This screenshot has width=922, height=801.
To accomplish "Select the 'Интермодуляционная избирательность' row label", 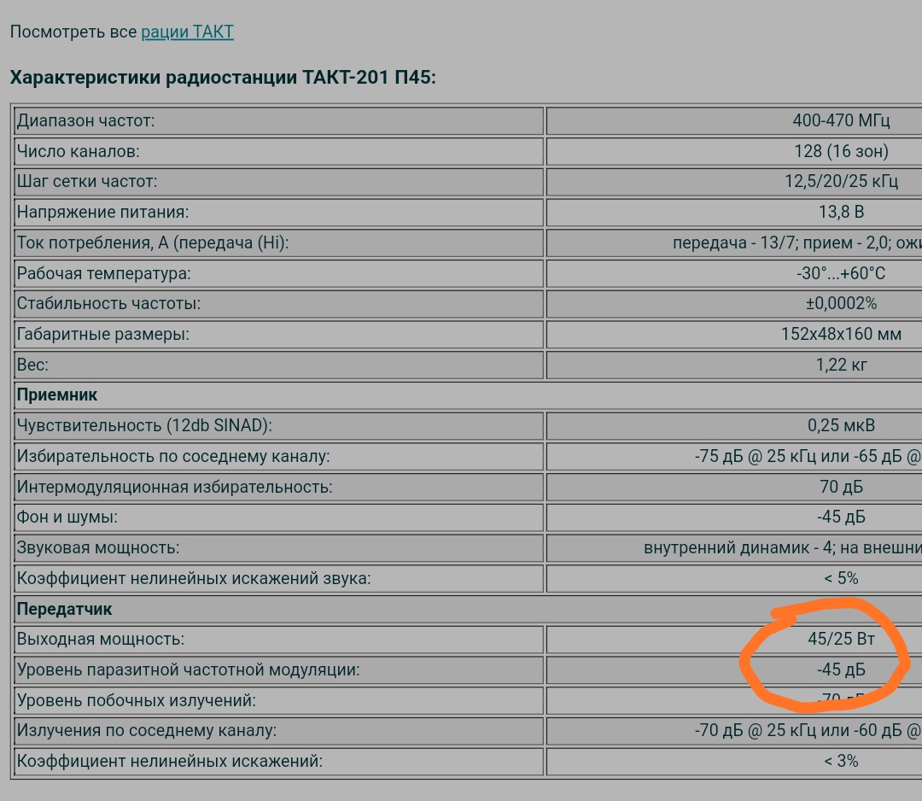I will pyautogui.click(x=175, y=487).
